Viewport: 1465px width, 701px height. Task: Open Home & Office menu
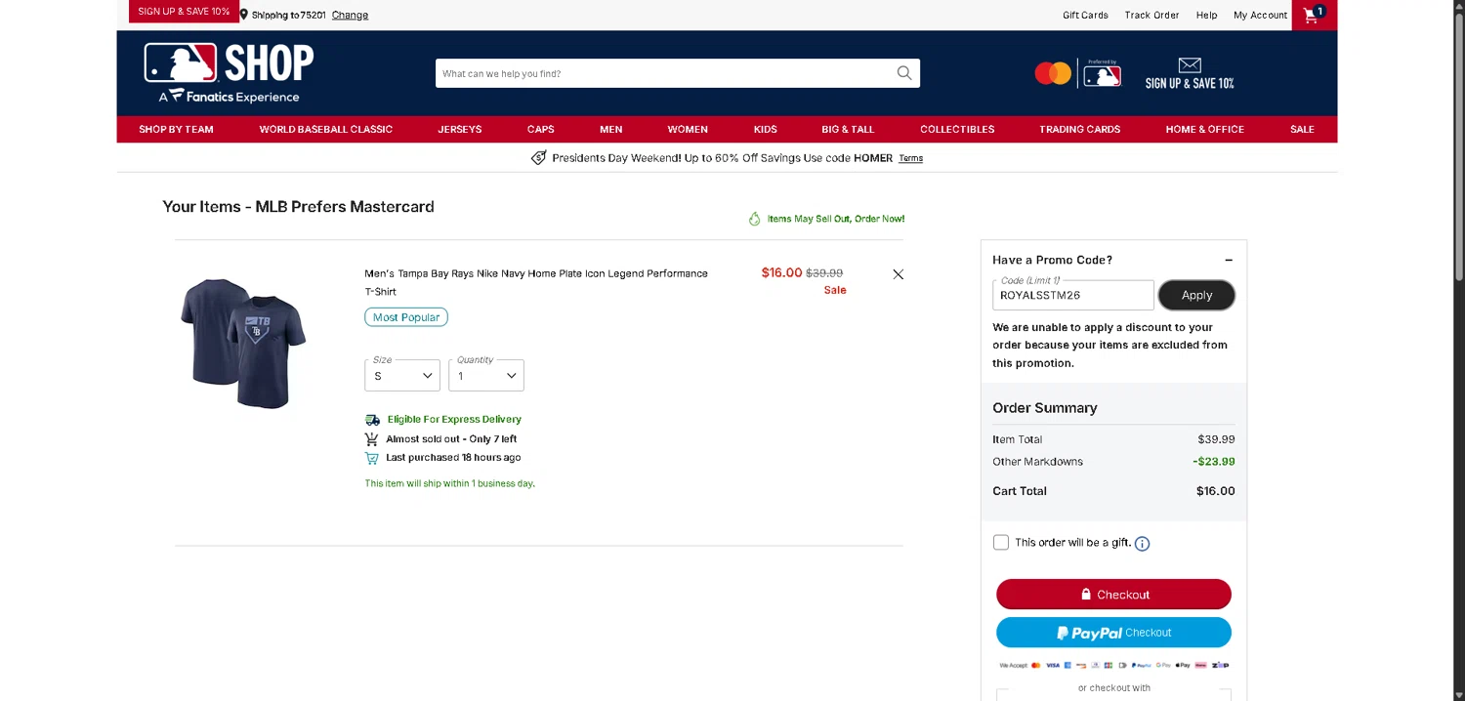coord(1205,129)
